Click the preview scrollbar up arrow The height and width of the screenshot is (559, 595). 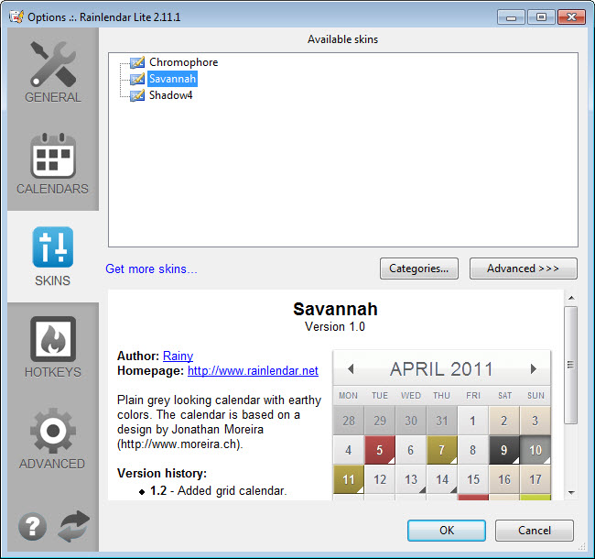click(x=571, y=298)
